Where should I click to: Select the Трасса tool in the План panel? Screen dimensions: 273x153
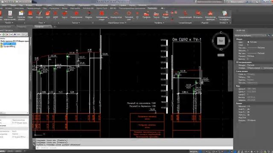click(64, 14)
